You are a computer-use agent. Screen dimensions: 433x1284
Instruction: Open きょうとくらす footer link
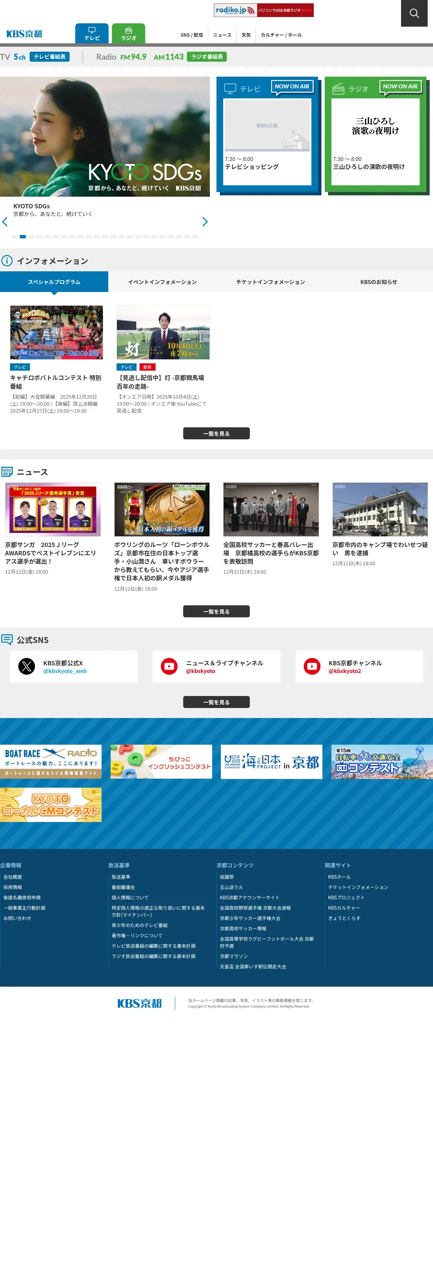[344, 919]
